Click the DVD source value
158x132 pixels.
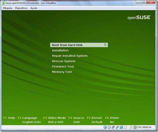click(x=77, y=122)
